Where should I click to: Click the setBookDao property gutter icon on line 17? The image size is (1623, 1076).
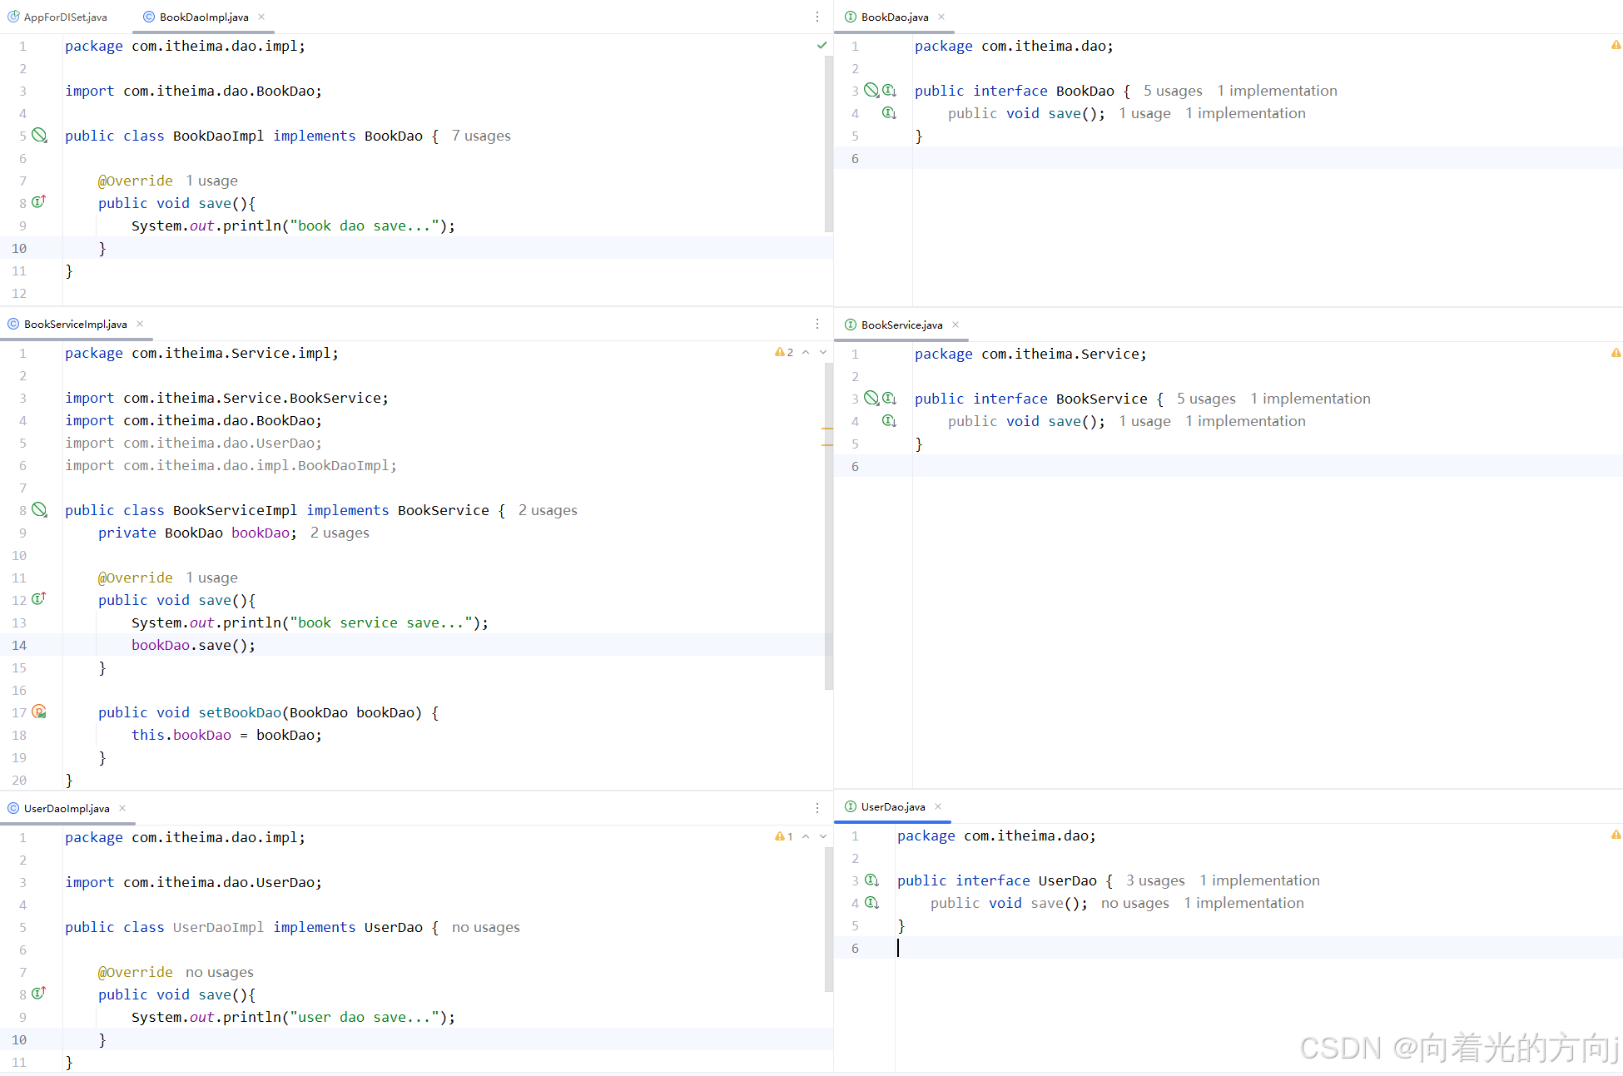point(39,712)
